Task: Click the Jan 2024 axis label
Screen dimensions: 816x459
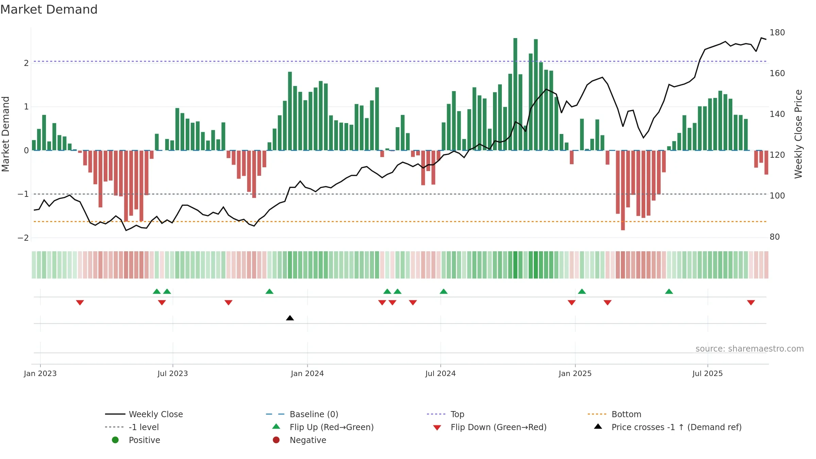Action: point(307,374)
